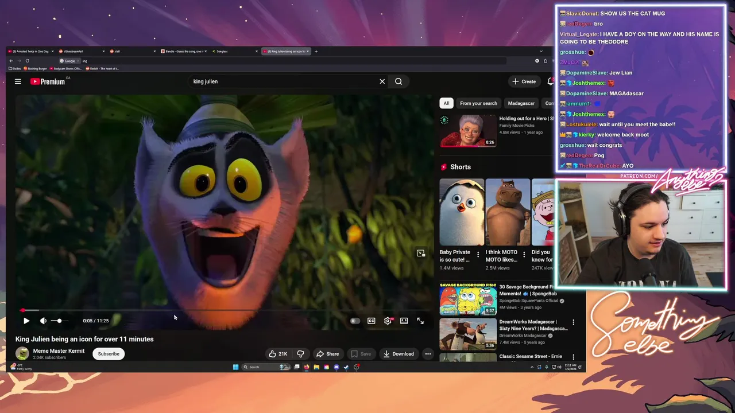Open player settings gear
Viewport: 735px width, 413px height.
coord(388,321)
